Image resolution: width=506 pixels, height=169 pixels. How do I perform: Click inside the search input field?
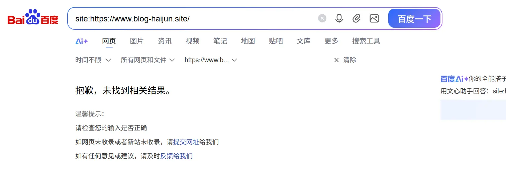click(x=194, y=19)
